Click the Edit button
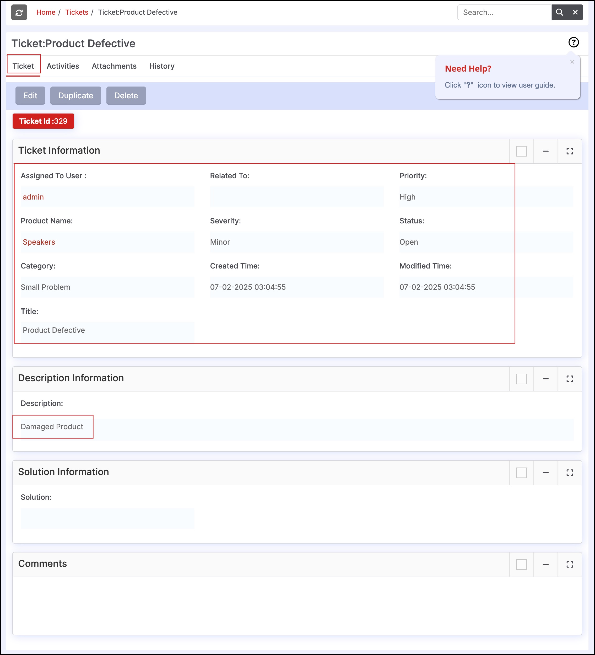Screen dimensions: 595x655 [x=30, y=95]
